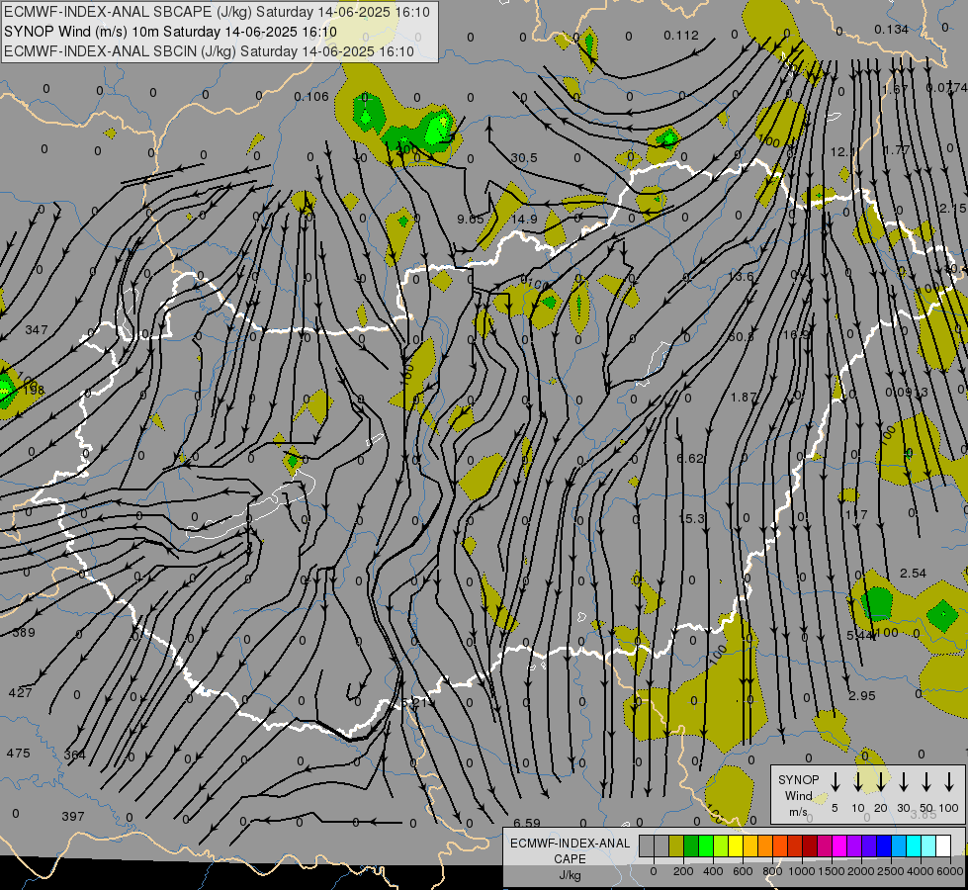The width and height of the screenshot is (968, 890).
Task: Pick the dark blue swatch in the CAPE legend
Action: 884,845
